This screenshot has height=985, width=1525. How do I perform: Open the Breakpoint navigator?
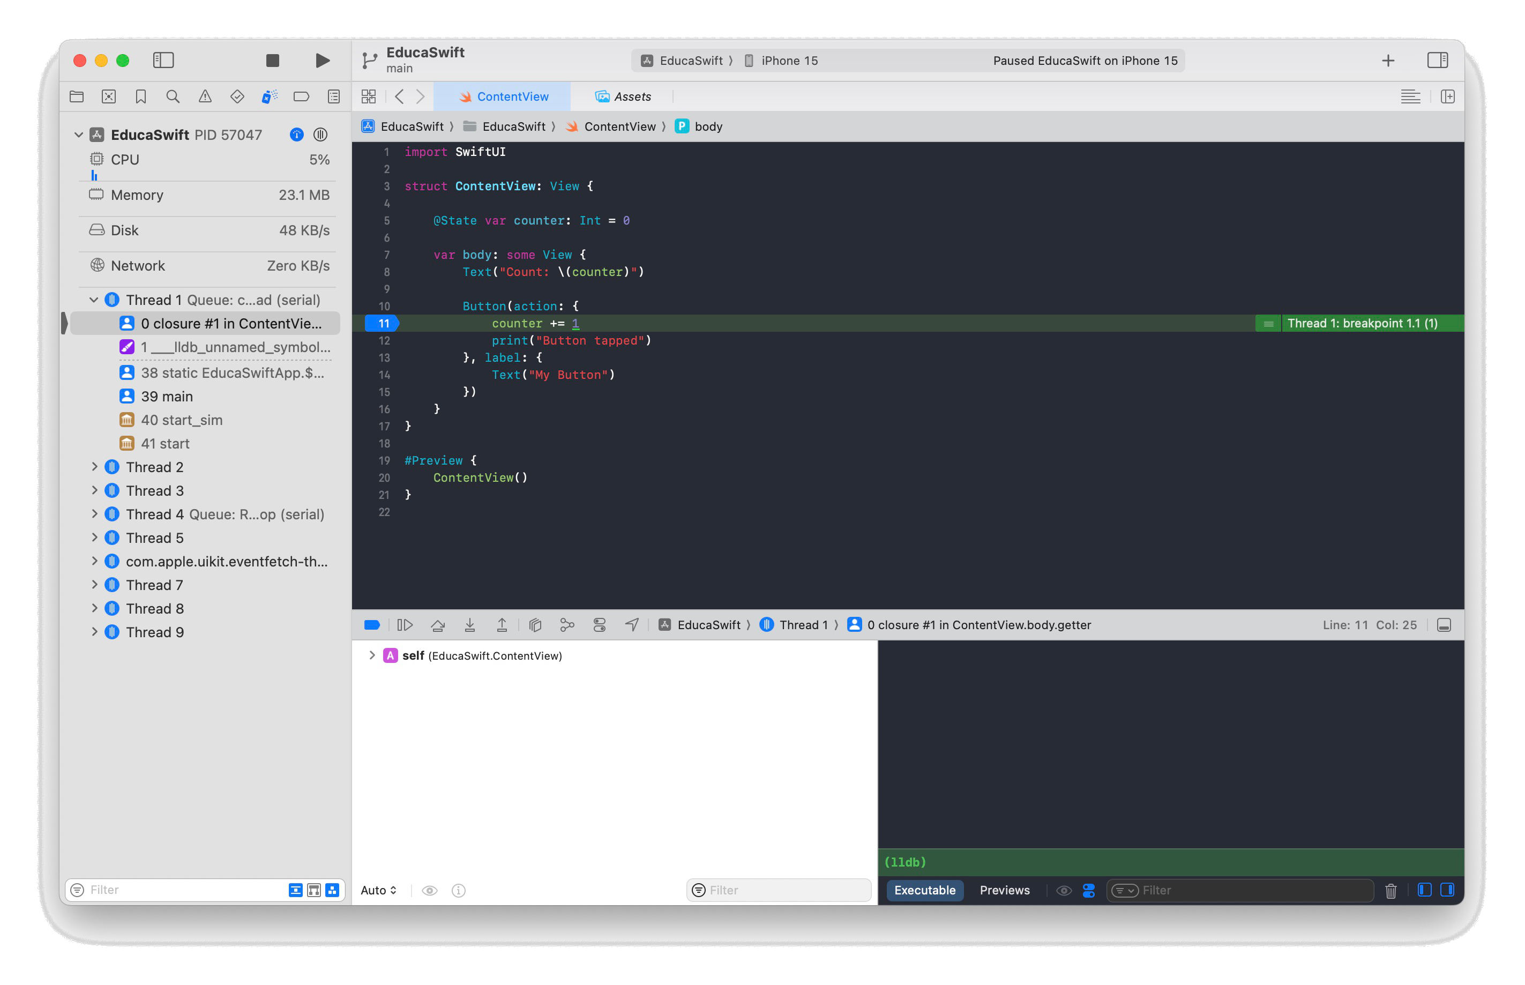pyautogui.click(x=301, y=96)
